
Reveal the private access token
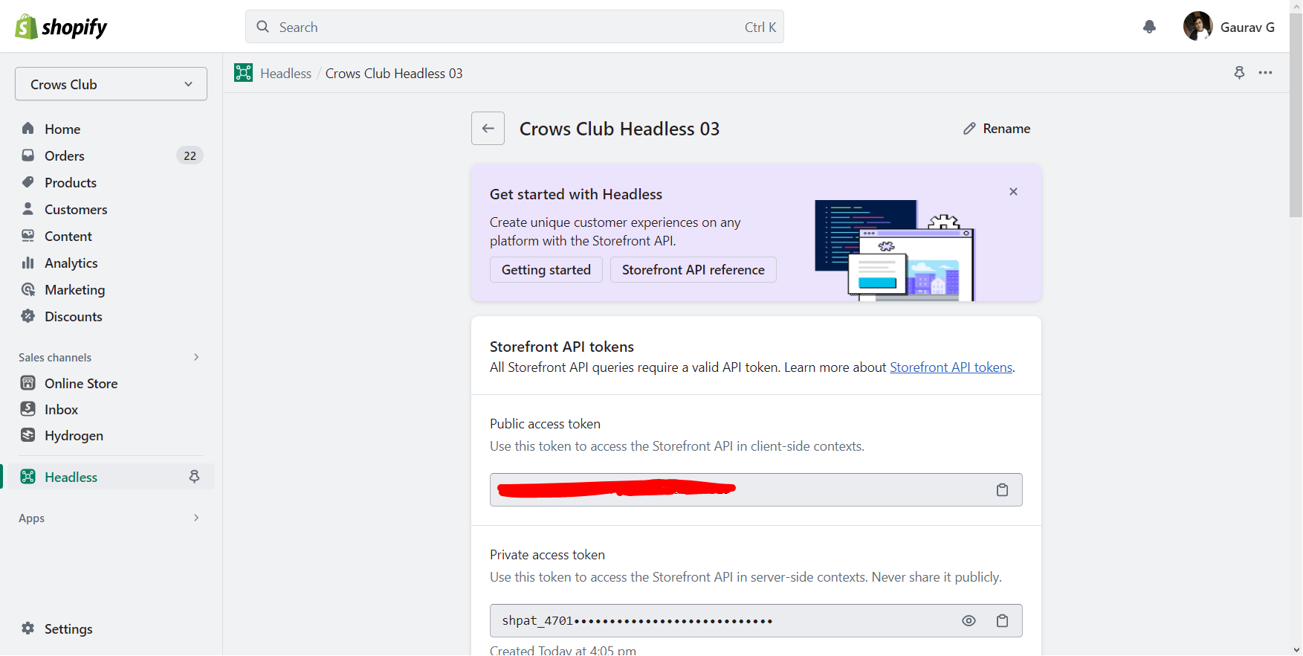[x=969, y=621]
